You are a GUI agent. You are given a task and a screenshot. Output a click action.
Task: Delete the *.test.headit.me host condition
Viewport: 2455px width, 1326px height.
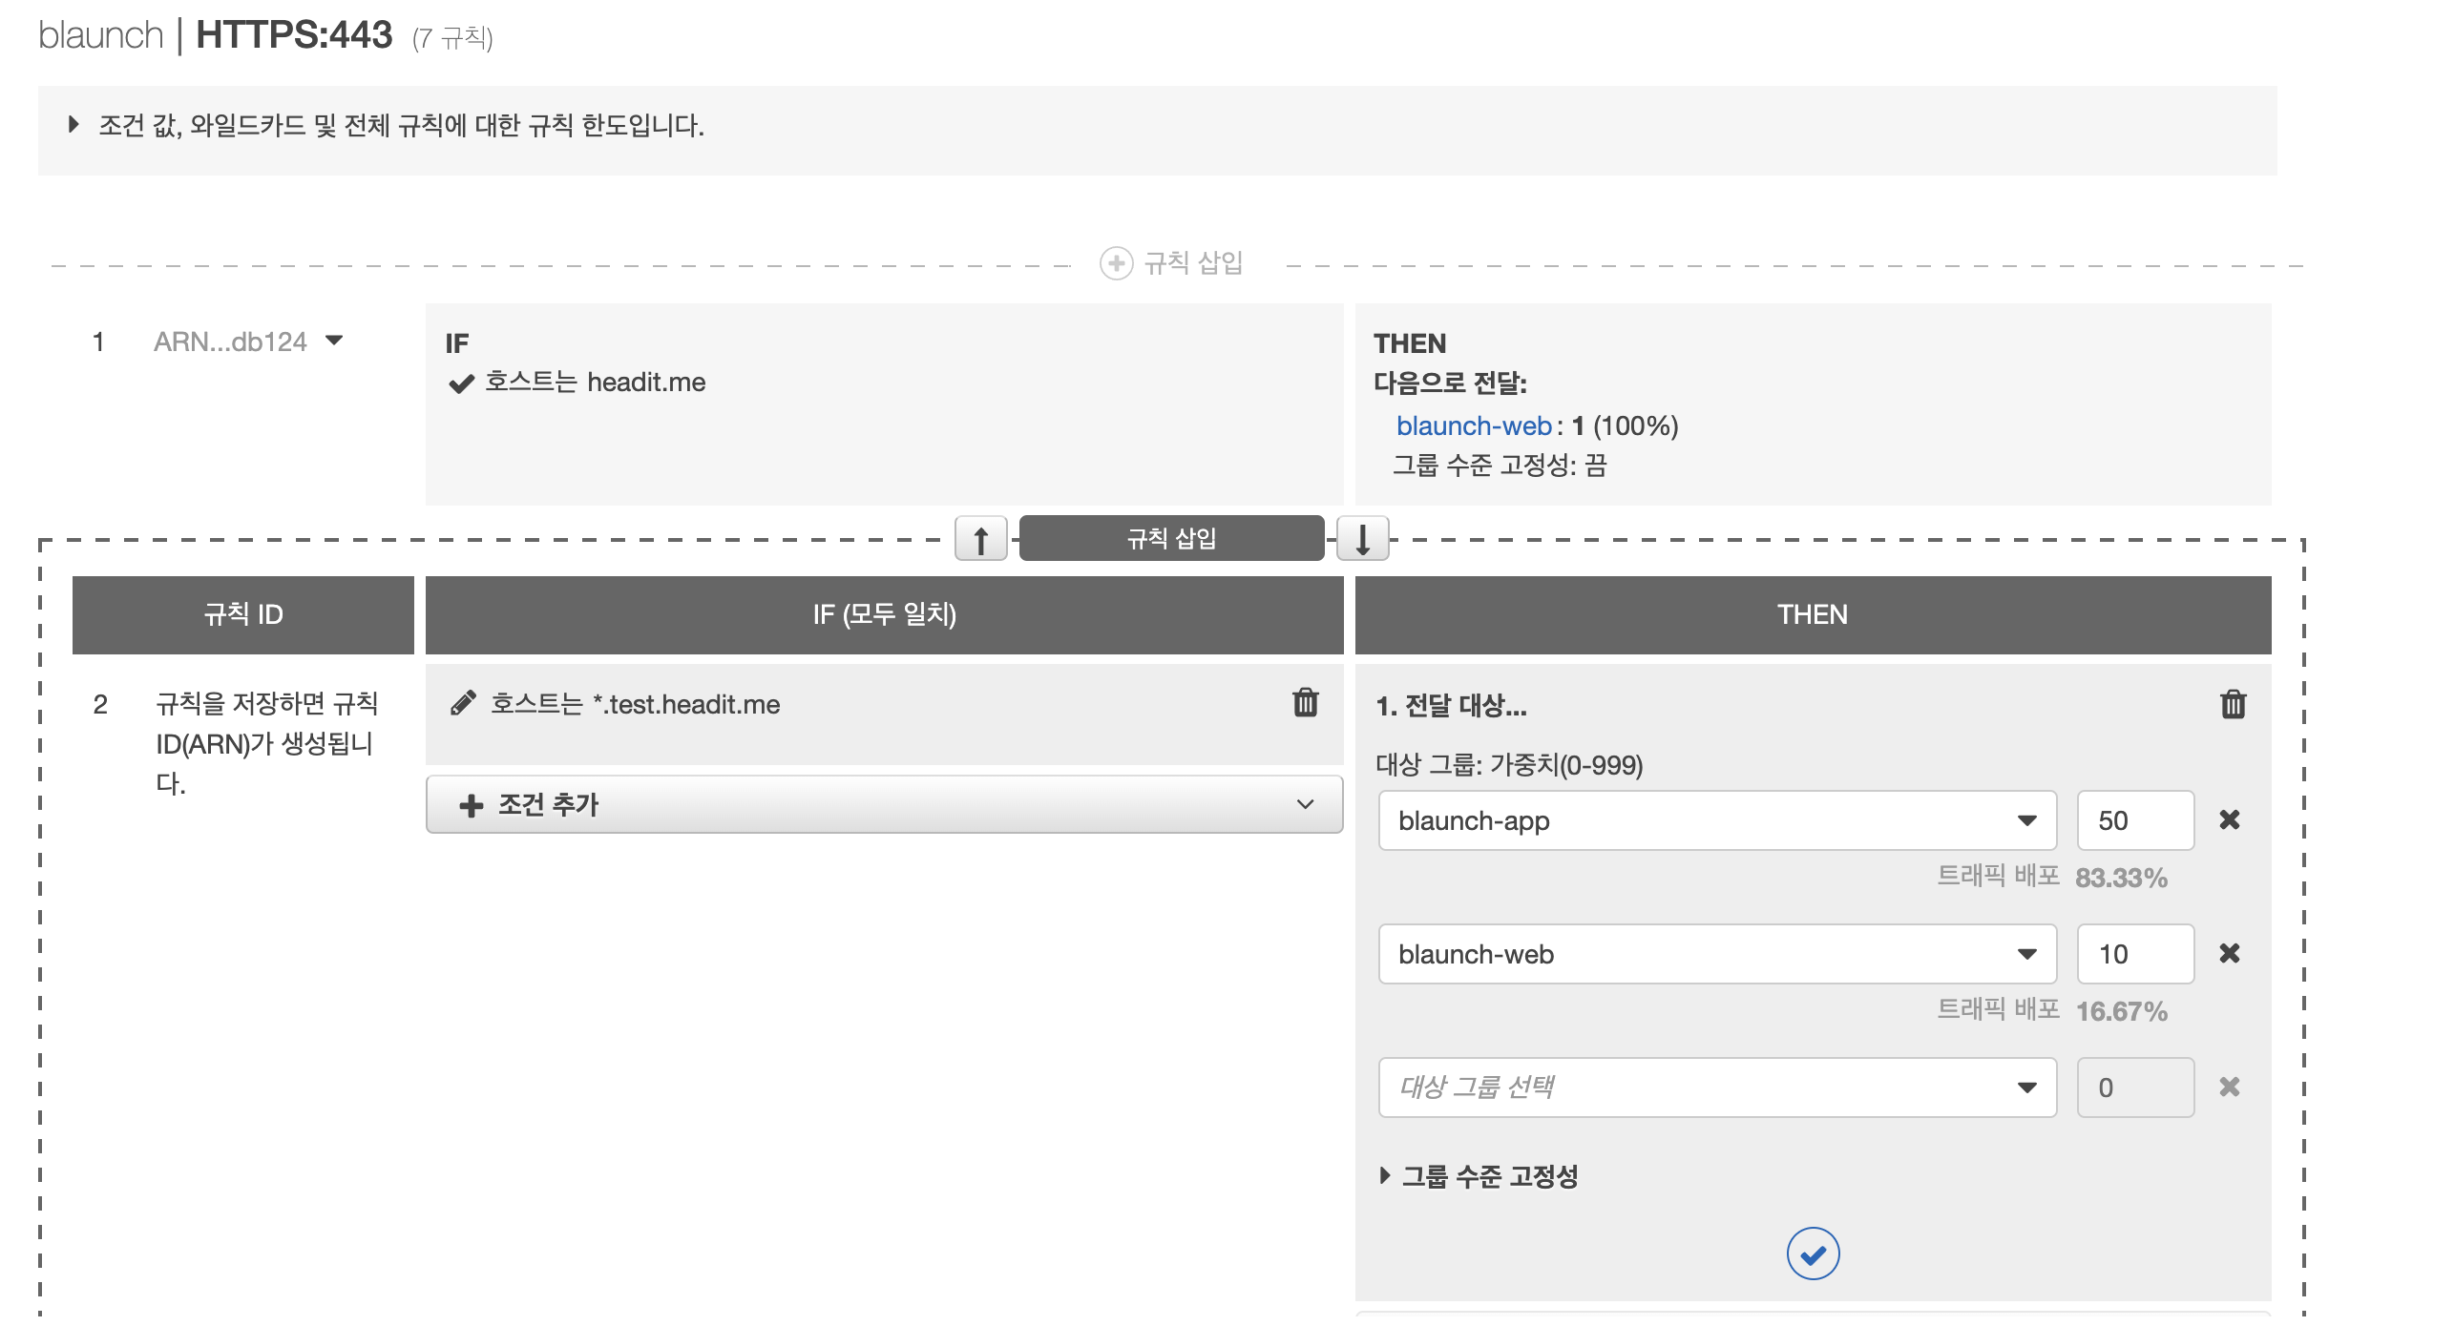click(1305, 703)
